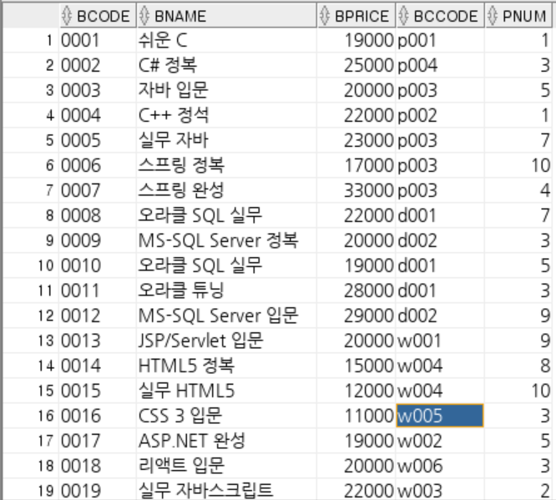The image size is (556, 500).
Task: Click BCCODE value w002
Action: click(440, 441)
